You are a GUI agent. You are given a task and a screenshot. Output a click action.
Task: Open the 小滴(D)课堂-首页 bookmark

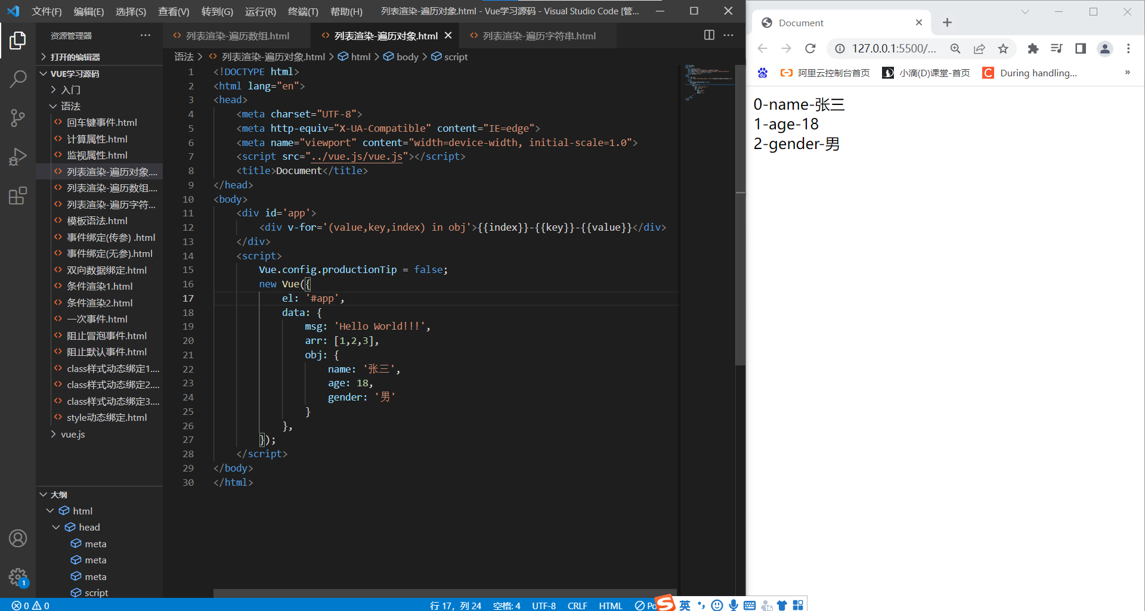(926, 73)
